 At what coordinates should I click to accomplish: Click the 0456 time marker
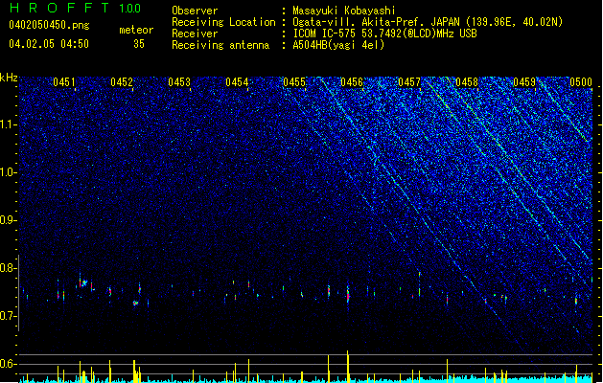click(x=352, y=82)
